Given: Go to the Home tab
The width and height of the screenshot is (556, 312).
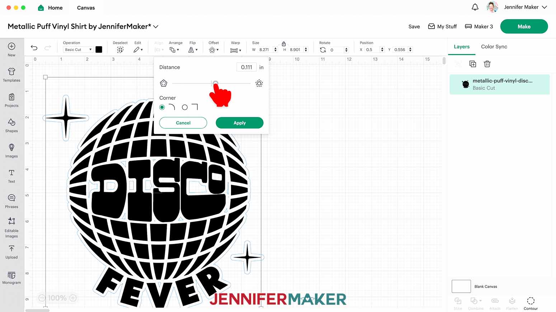Looking at the screenshot, I should [x=55, y=8].
